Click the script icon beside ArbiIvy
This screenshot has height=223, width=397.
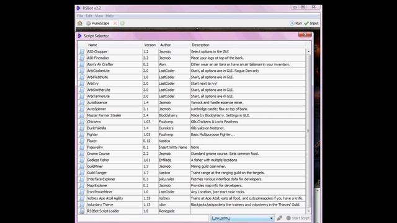(82, 84)
